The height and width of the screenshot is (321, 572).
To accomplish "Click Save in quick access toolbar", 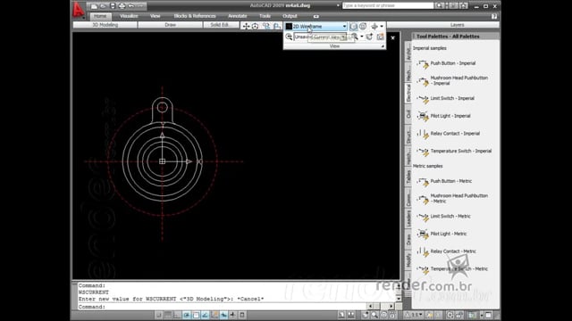I will coord(113,6).
